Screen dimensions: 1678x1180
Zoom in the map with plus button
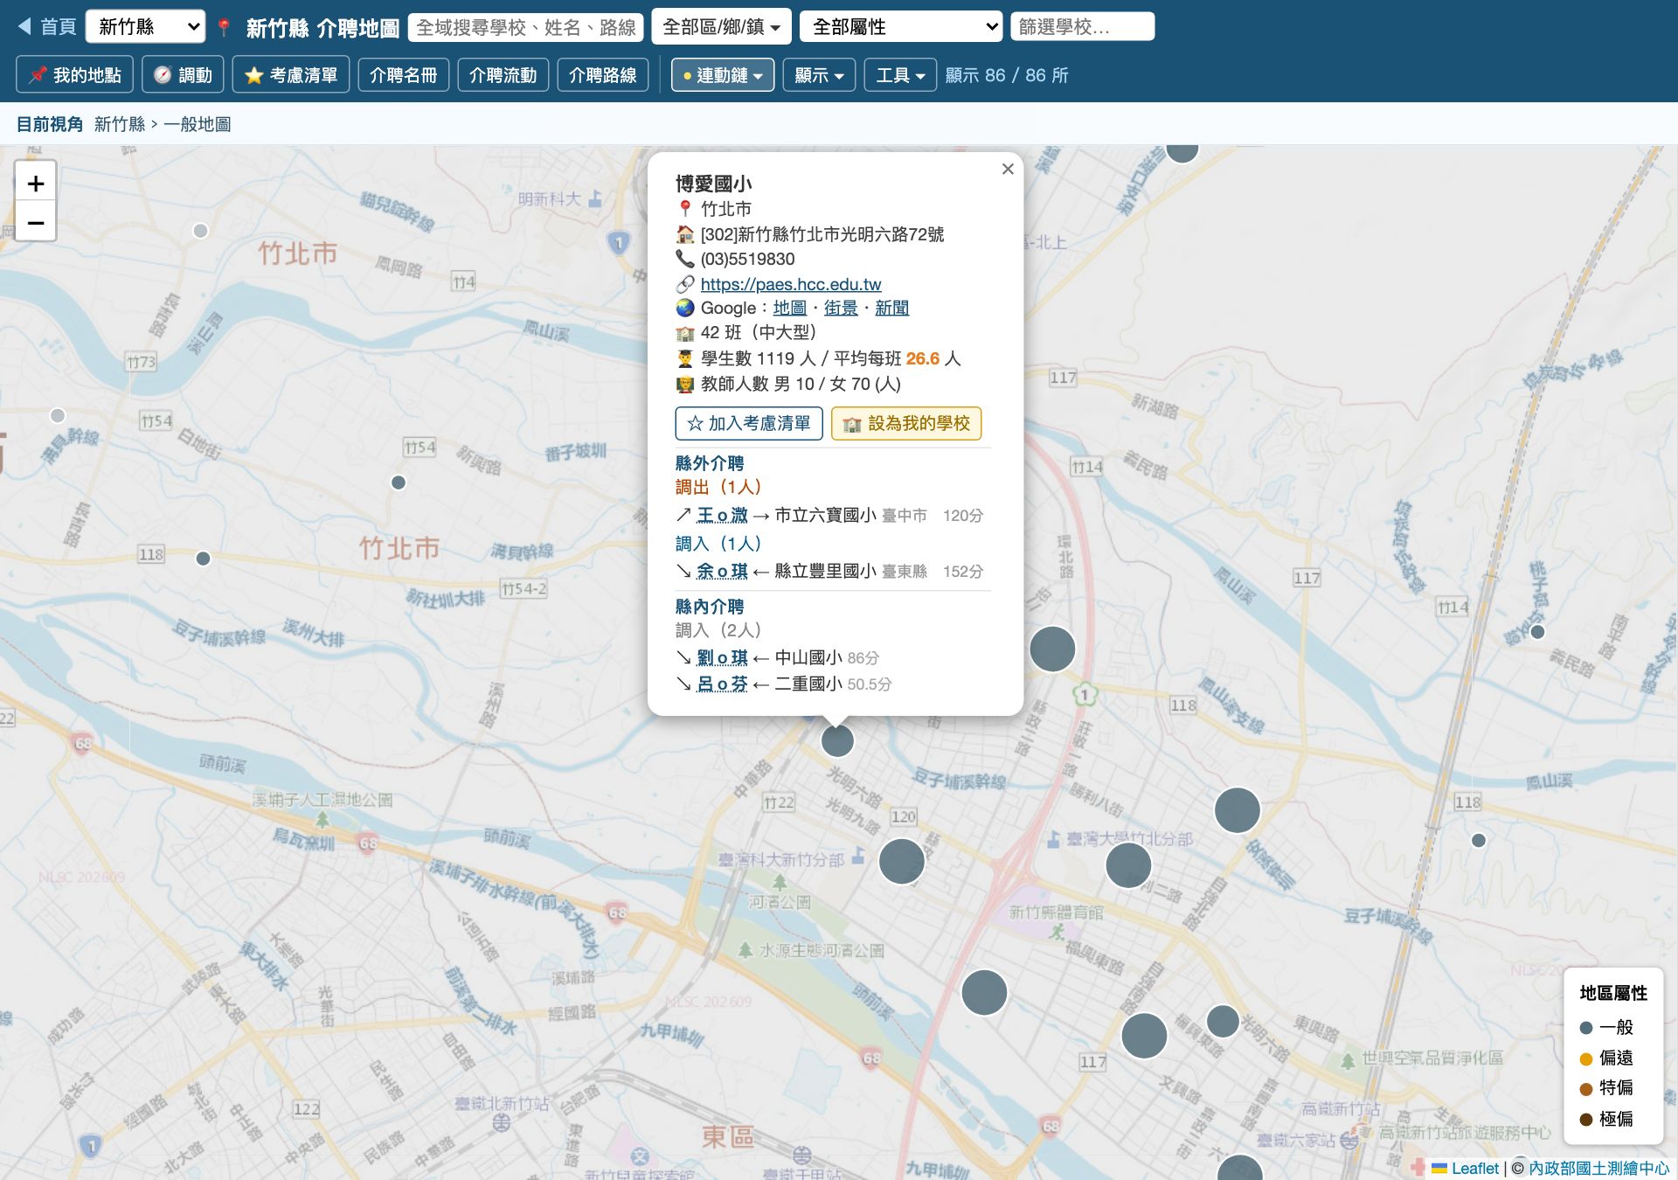(x=36, y=184)
